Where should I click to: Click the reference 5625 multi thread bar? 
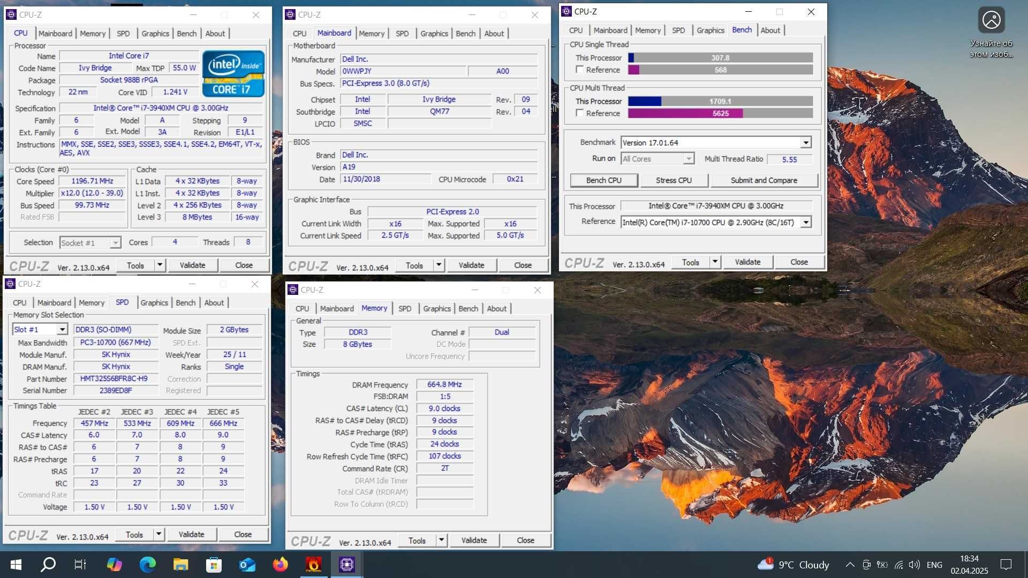(x=720, y=113)
